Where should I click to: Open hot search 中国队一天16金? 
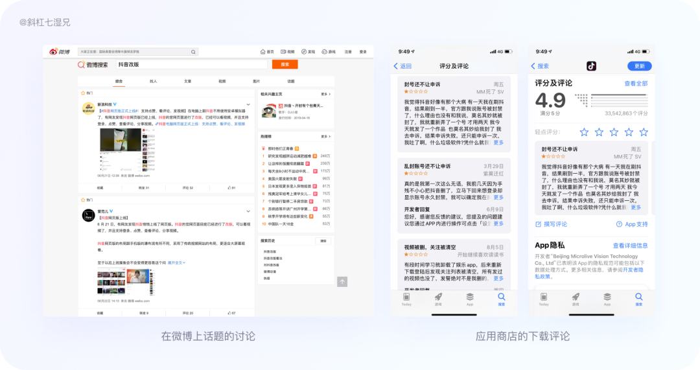click(x=281, y=224)
